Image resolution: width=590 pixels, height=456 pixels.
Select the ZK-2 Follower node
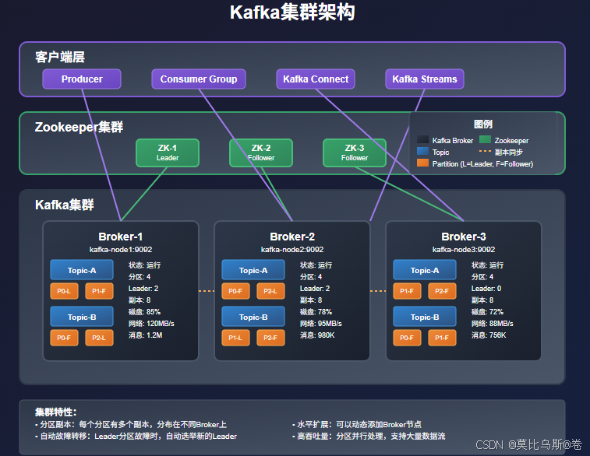point(261,153)
